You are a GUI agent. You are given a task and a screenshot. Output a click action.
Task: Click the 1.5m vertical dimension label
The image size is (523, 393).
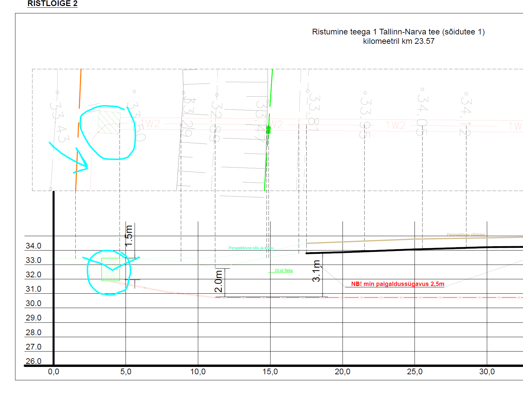[x=129, y=236]
